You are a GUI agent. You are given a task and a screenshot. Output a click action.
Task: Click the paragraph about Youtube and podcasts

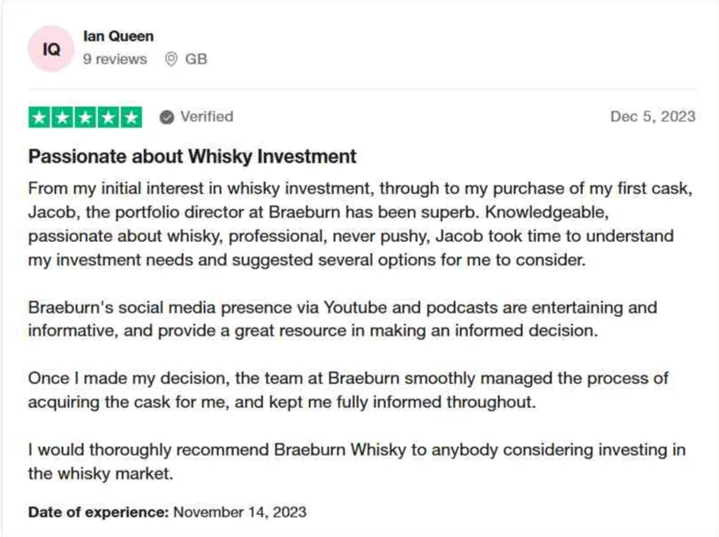tap(343, 320)
